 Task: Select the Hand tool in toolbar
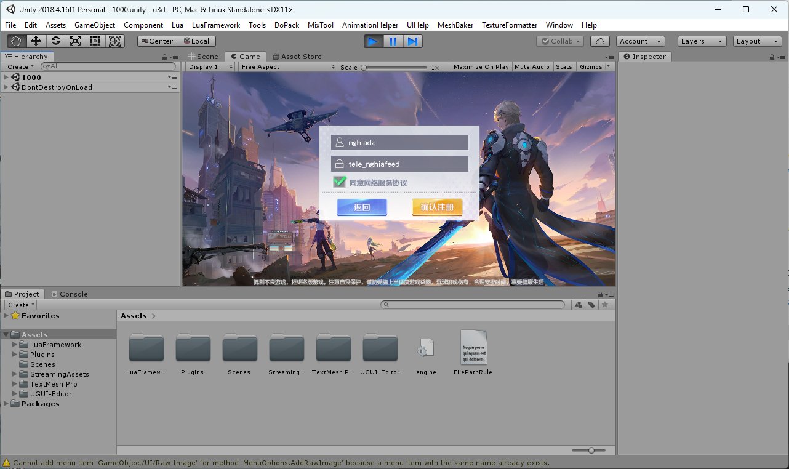[x=17, y=41]
